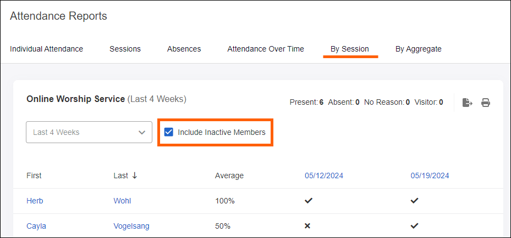The height and width of the screenshot is (238, 511).
Task: Open the Last 4 Weeks dropdown
Action: click(x=89, y=132)
